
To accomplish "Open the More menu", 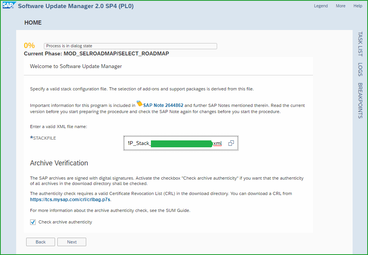I will click(341, 6).
